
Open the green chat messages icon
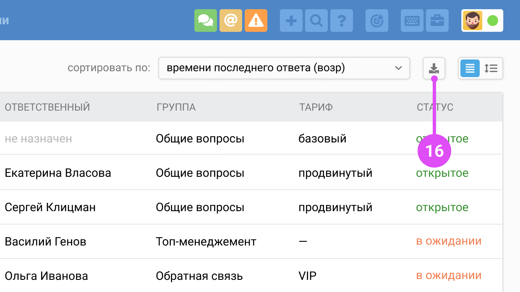(205, 21)
